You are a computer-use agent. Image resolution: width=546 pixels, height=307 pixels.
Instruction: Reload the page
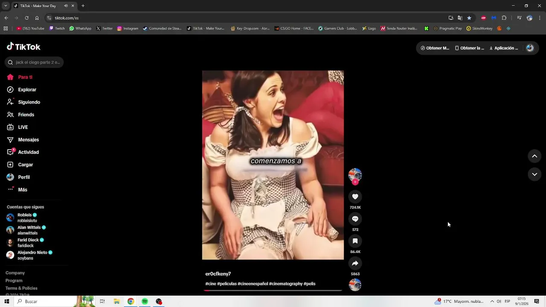pyautogui.click(x=26, y=18)
